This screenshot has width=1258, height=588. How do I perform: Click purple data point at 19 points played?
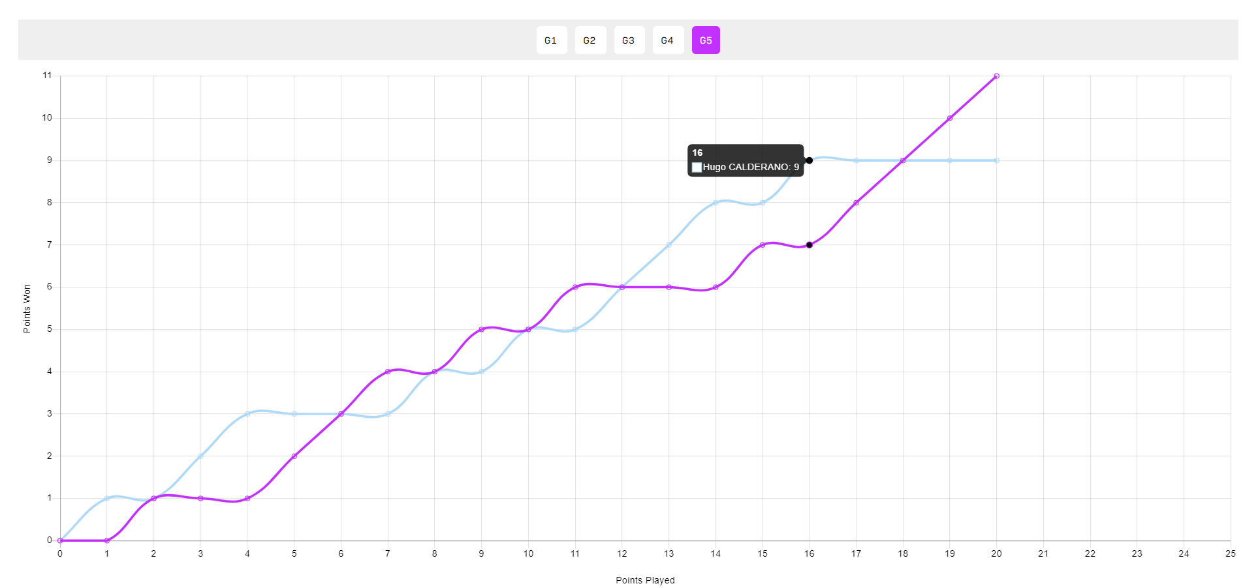click(x=949, y=118)
